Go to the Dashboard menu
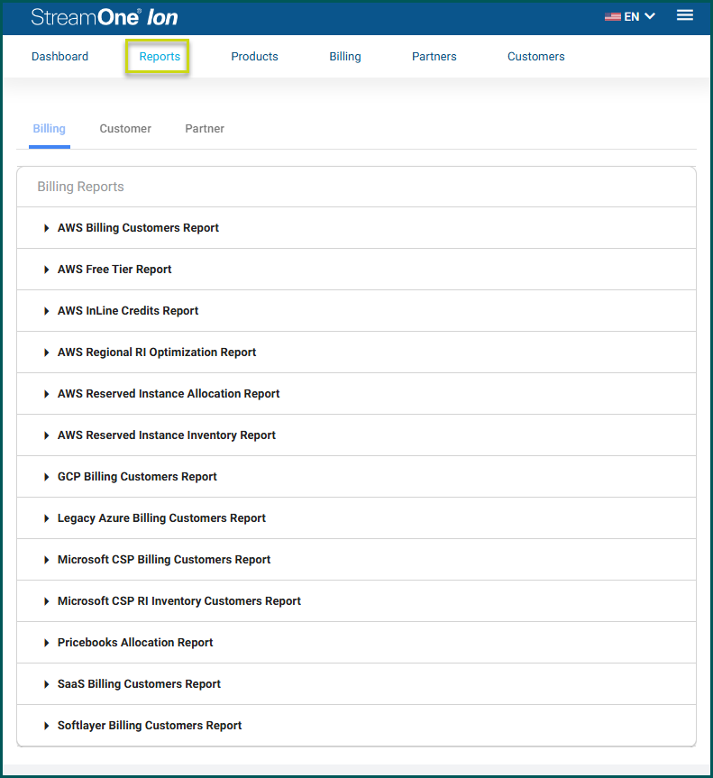This screenshot has height=778, width=713. pyautogui.click(x=60, y=57)
